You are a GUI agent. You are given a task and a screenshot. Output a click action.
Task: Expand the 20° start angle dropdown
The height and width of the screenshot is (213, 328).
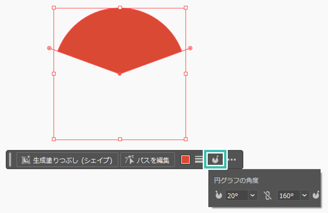click(253, 196)
